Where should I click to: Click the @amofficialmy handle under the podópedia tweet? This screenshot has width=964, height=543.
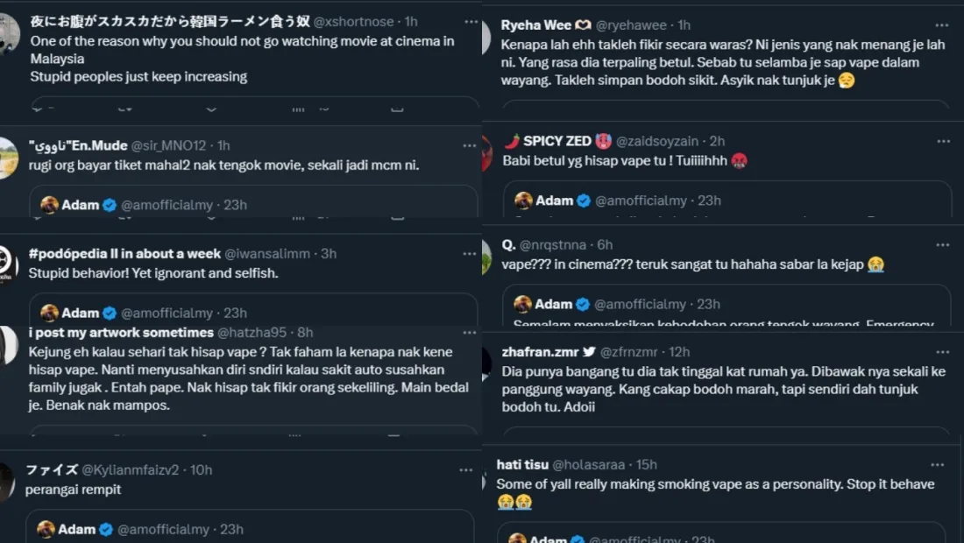point(167,313)
